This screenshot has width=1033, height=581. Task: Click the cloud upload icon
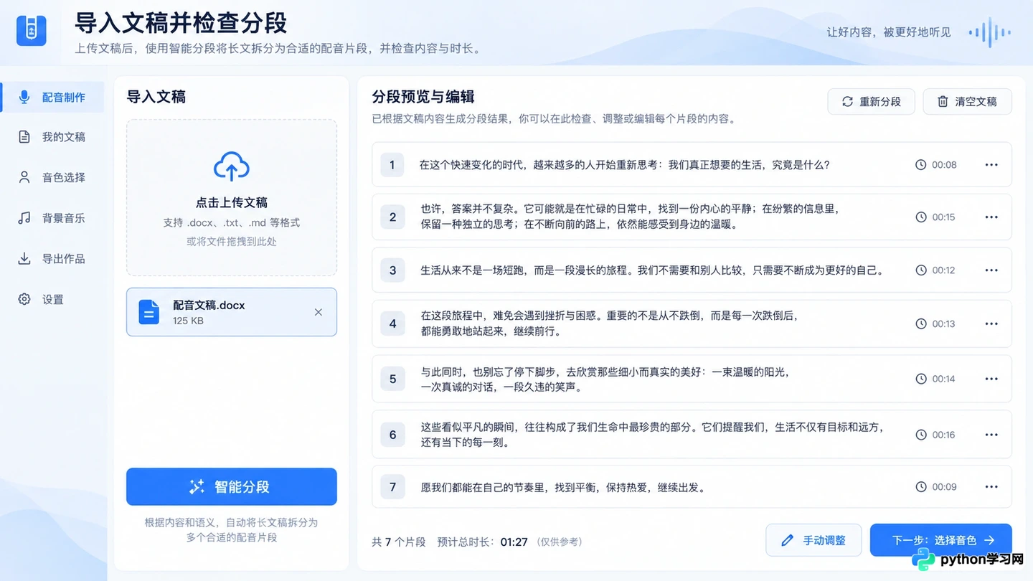(232, 166)
